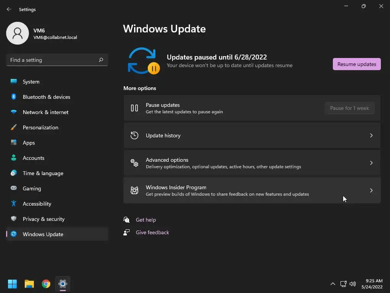This screenshot has height=293, width=390.
Task: Click the VM6 user profile avatar
Action: (x=18, y=33)
